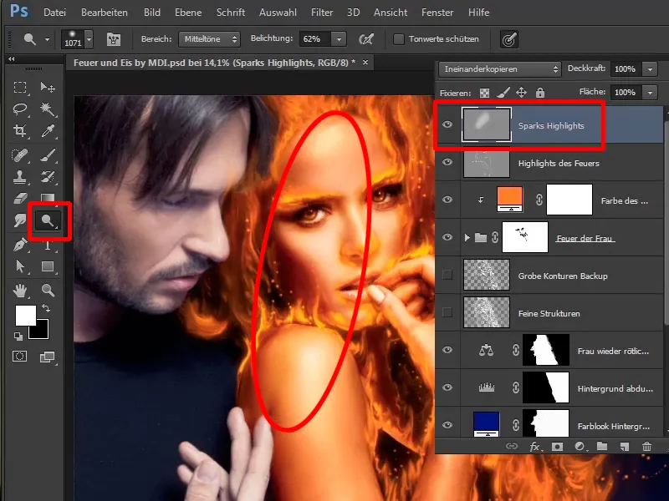Select the Brush tool
The height and width of the screenshot is (501, 669).
click(48, 155)
